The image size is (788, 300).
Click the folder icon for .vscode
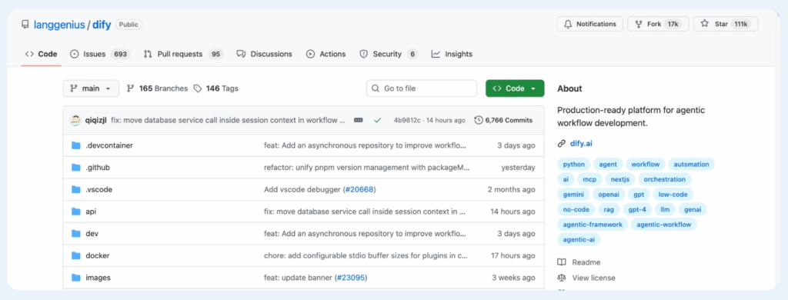(x=76, y=189)
